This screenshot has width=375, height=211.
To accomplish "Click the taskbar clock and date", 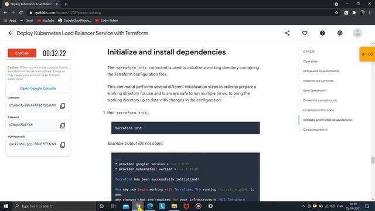I will [353, 206].
